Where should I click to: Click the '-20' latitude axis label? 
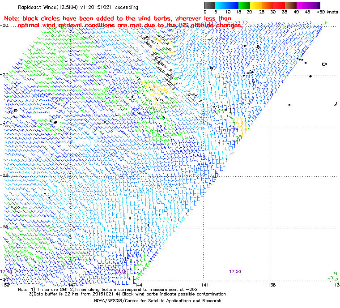point(4,26)
